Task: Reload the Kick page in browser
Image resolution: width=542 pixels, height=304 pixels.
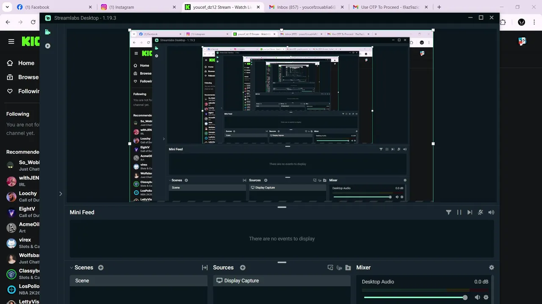Action: click(33, 22)
